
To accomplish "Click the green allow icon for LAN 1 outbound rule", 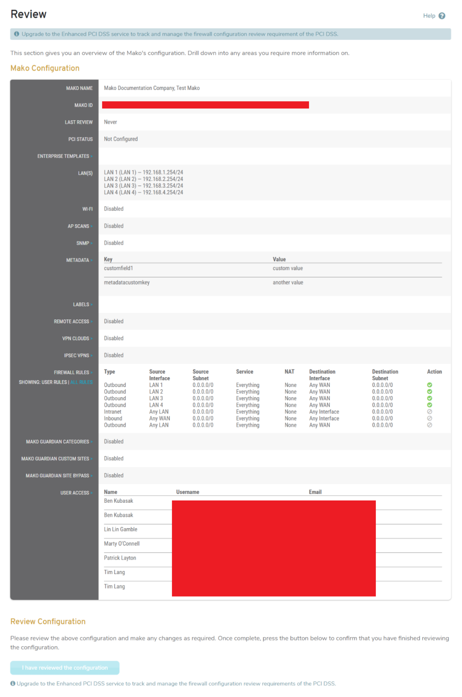I will click(x=430, y=385).
